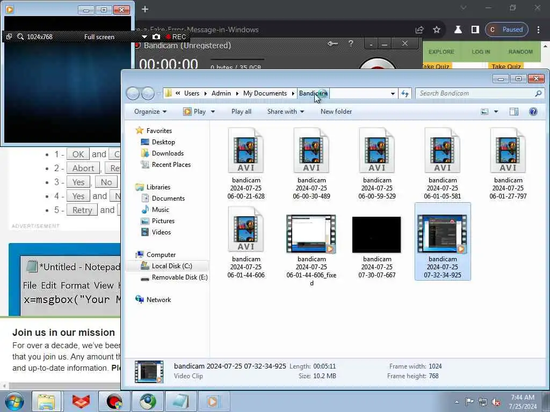Open Bandicam Full screen mode dropdown arrow
The image size is (550, 412).
(144, 37)
